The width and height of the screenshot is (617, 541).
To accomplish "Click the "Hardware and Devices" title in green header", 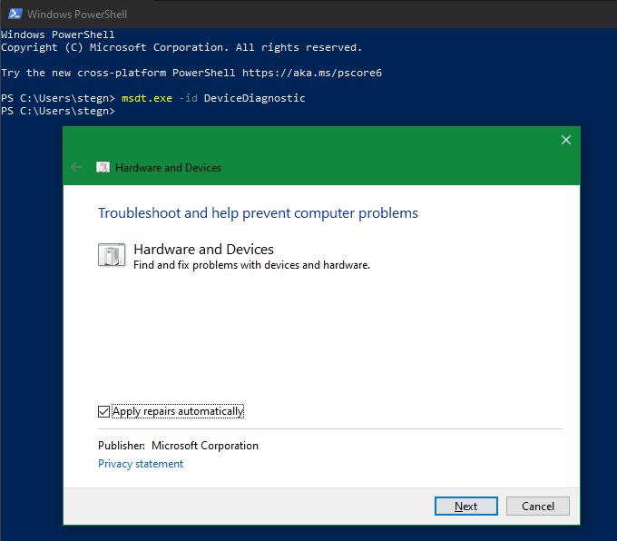I will point(168,168).
